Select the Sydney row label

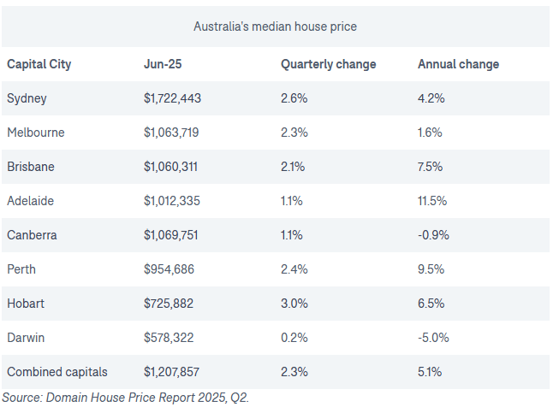click(27, 98)
